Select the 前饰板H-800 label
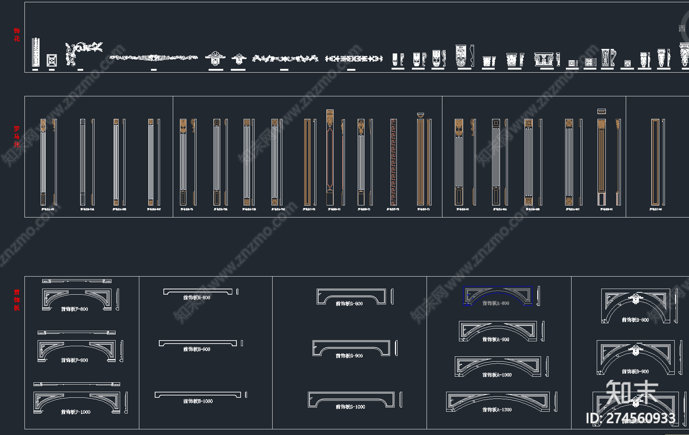The height and width of the screenshot is (435, 689). pos(197,298)
